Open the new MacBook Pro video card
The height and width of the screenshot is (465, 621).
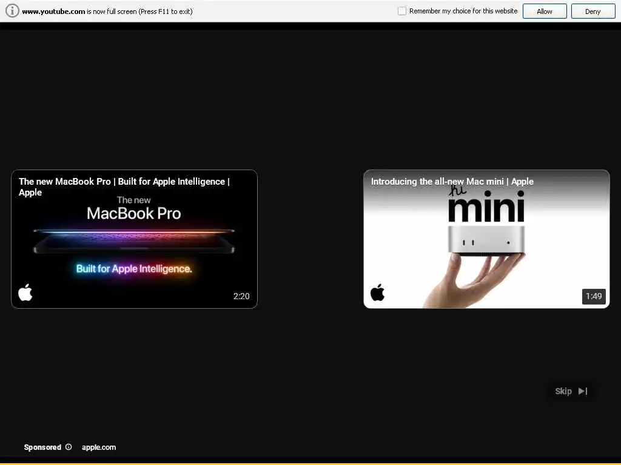click(134, 239)
